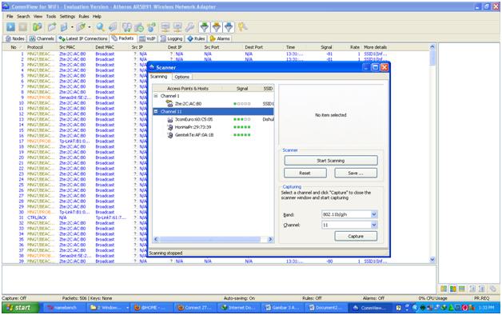Select the Zte:2C:AC:80 access point

(x=188, y=104)
